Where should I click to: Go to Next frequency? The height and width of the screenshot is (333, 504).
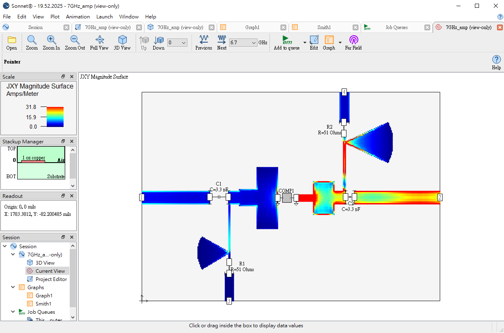point(222,40)
